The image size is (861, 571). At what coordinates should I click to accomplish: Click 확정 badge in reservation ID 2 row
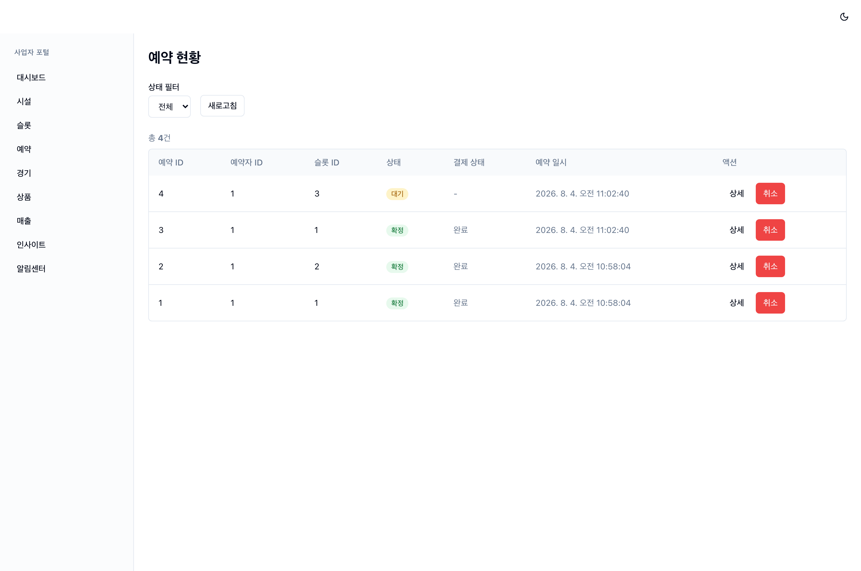397,267
